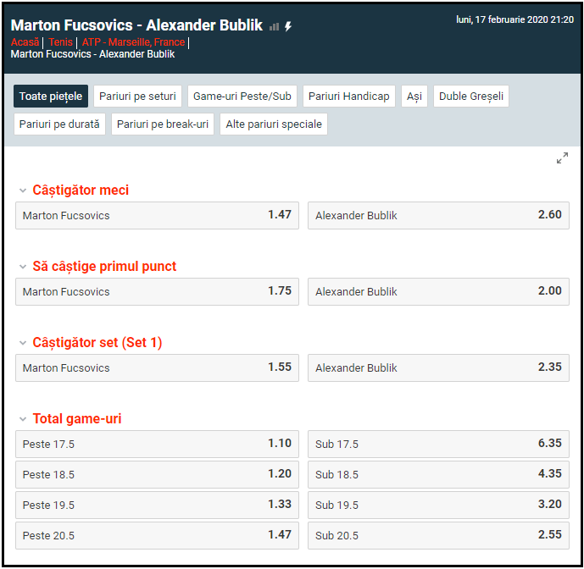The image size is (584, 569).
Task: Select the Toate piețele tab
Action: 51,97
